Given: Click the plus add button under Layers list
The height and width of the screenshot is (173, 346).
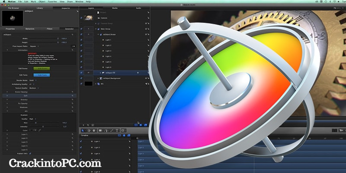Looking at the screenshot, I should (83, 125).
